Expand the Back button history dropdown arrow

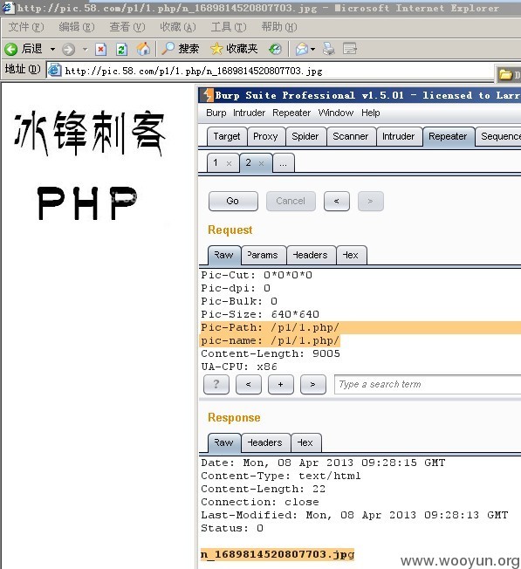pyautogui.click(x=53, y=49)
